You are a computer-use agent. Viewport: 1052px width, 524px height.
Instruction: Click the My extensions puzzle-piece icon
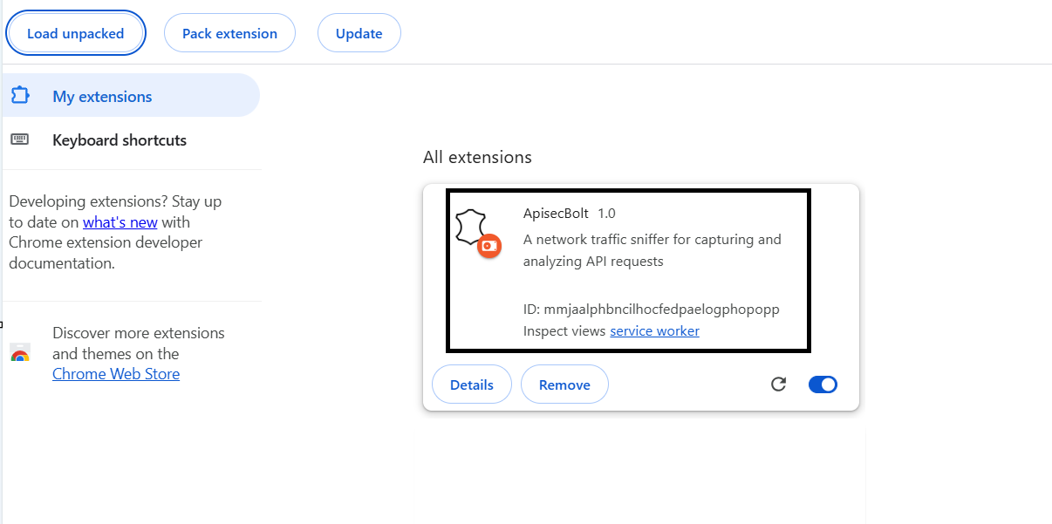20,96
